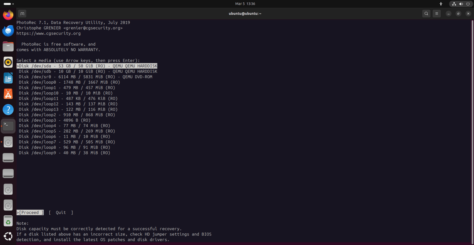This screenshot has height=245, width=474.
Task: Open Firefox from the dock
Action: coord(8,14)
